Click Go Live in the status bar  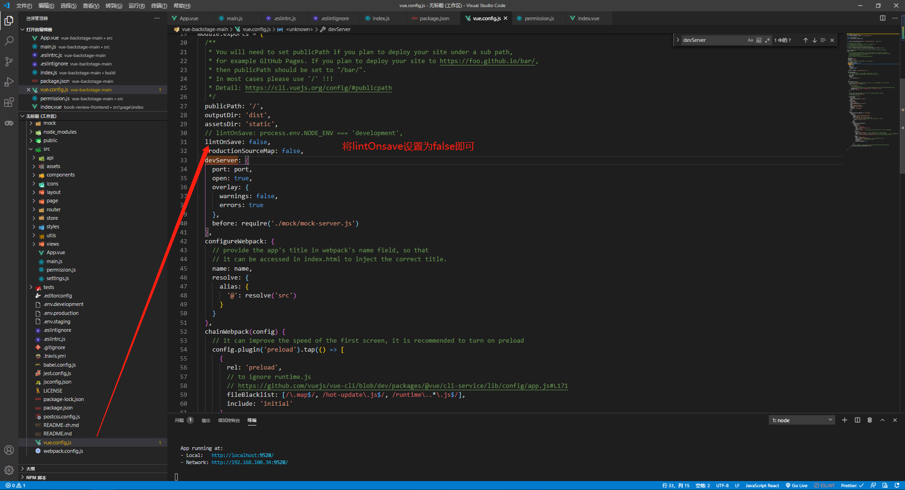pos(797,485)
